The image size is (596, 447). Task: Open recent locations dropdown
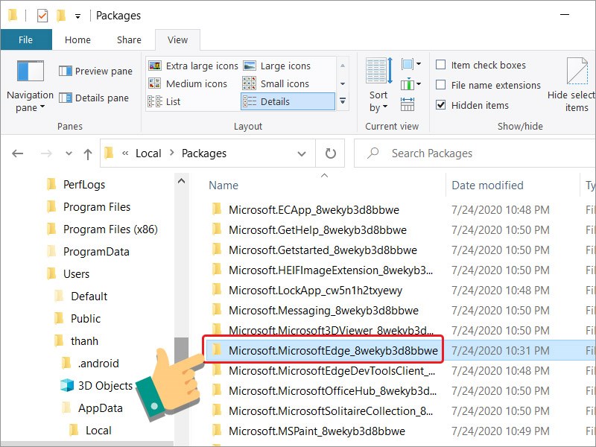[x=69, y=153]
